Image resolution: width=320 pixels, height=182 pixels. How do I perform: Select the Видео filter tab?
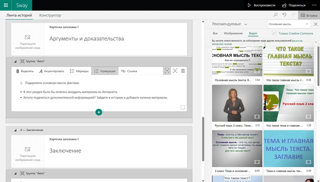coord(253,33)
